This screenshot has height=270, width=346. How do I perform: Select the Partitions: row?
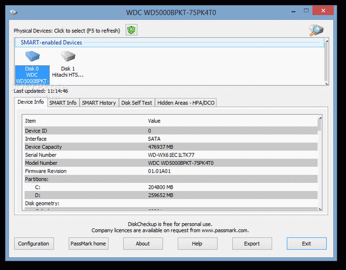171,179
